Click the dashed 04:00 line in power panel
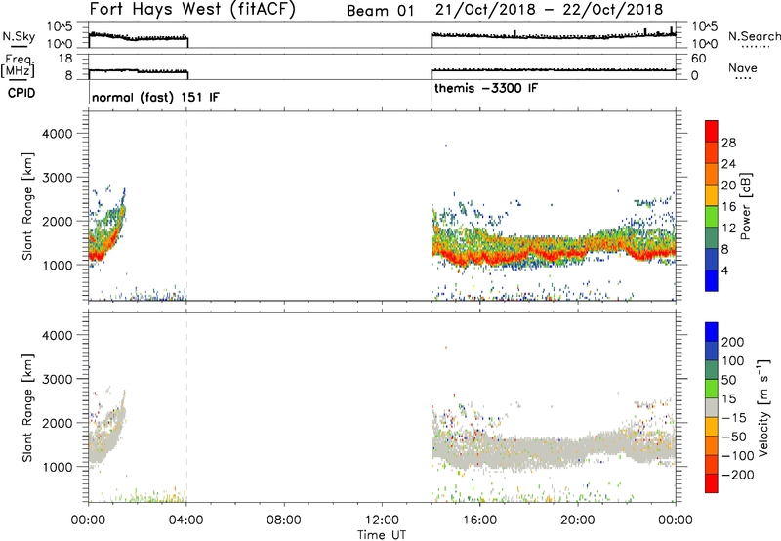Image resolution: width=781 pixels, height=541 pixels. [x=186, y=206]
